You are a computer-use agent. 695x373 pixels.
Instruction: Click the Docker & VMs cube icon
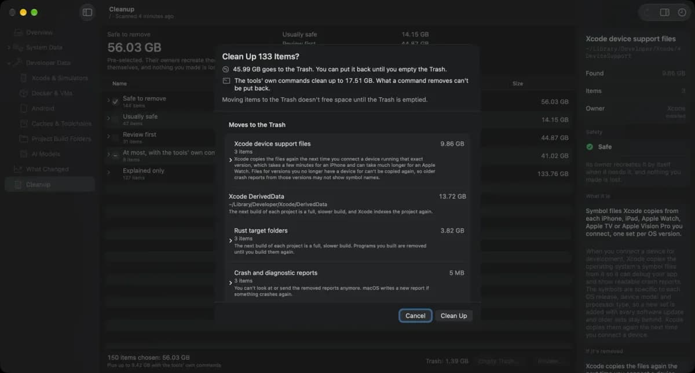point(24,93)
